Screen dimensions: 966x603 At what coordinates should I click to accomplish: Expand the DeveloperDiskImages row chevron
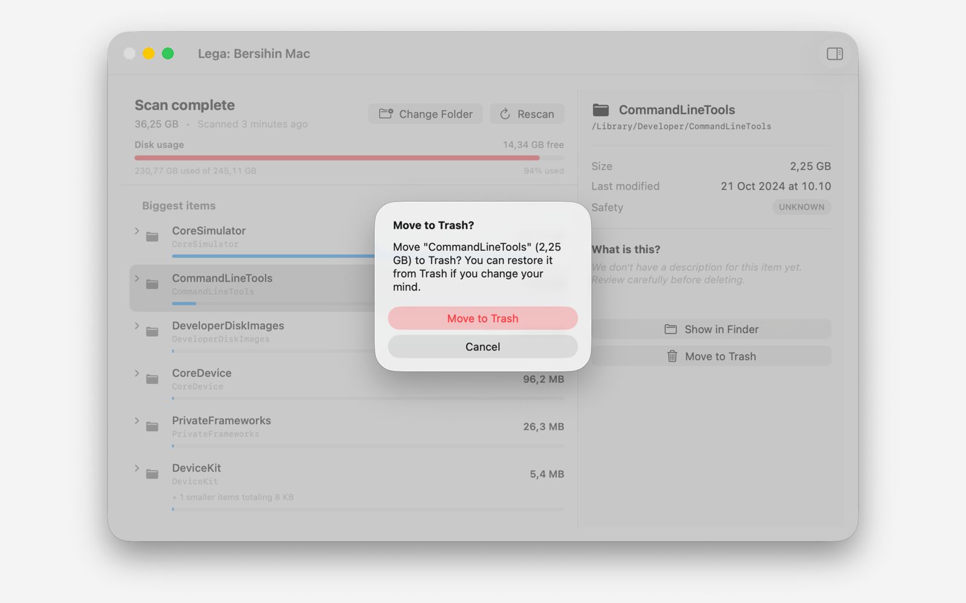[137, 326]
